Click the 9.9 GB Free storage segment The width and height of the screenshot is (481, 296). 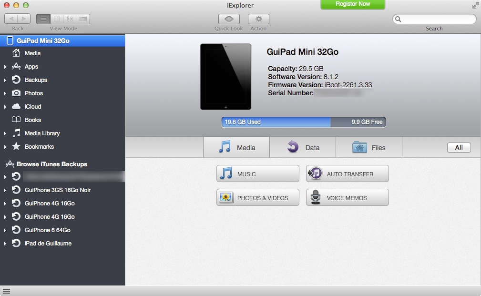(358, 122)
